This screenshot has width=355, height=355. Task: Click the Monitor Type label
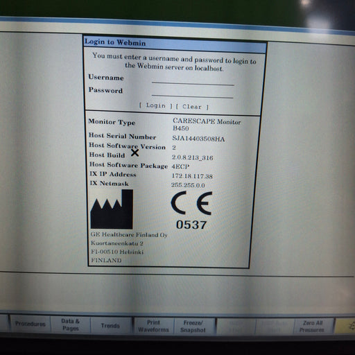pyautogui.click(x=112, y=122)
